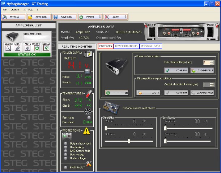
Task: Expand the MUTE toolbar dropdown arrow
Action: (x=125, y=17)
